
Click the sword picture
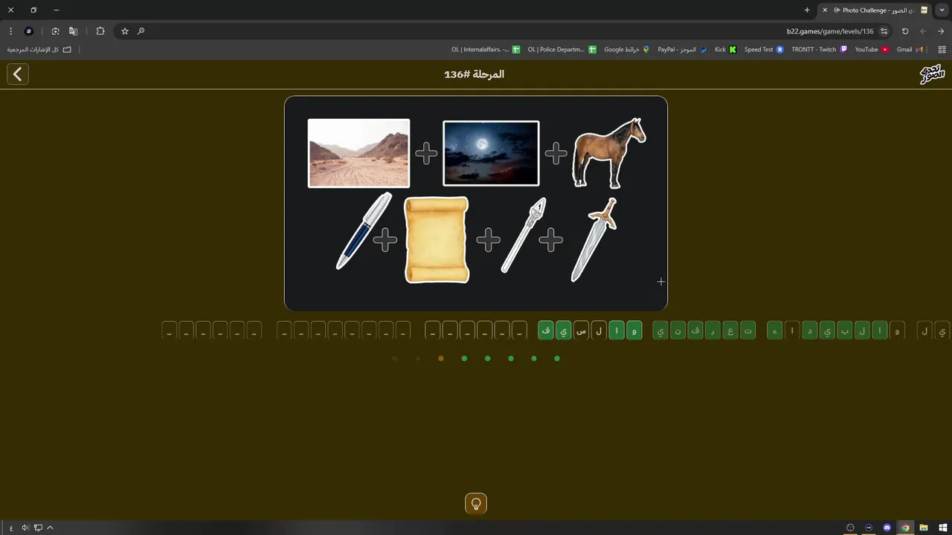(x=593, y=239)
